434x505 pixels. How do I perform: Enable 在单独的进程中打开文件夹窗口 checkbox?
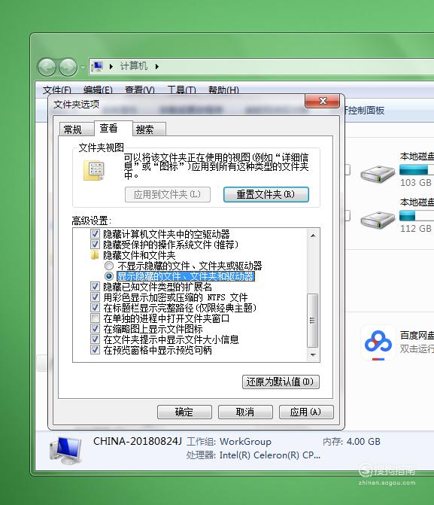point(95,318)
